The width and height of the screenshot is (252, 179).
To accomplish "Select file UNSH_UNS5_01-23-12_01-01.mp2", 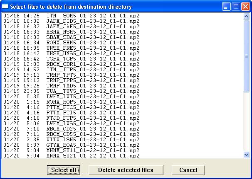I will pyautogui.click(x=123, y=53).
